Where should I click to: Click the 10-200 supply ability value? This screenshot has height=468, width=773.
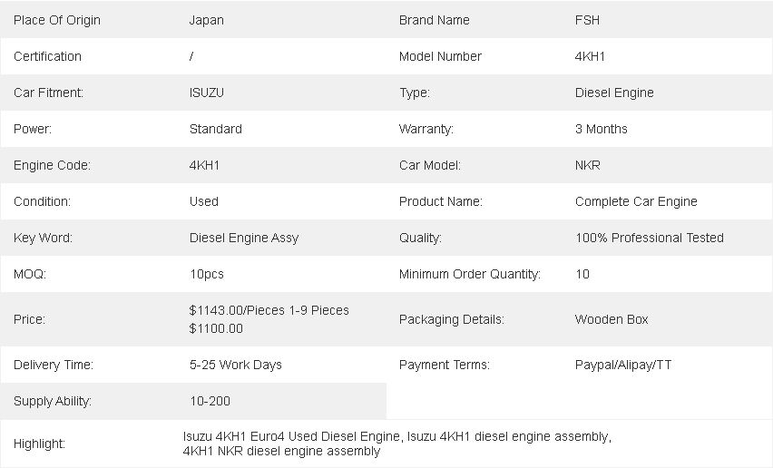210,402
